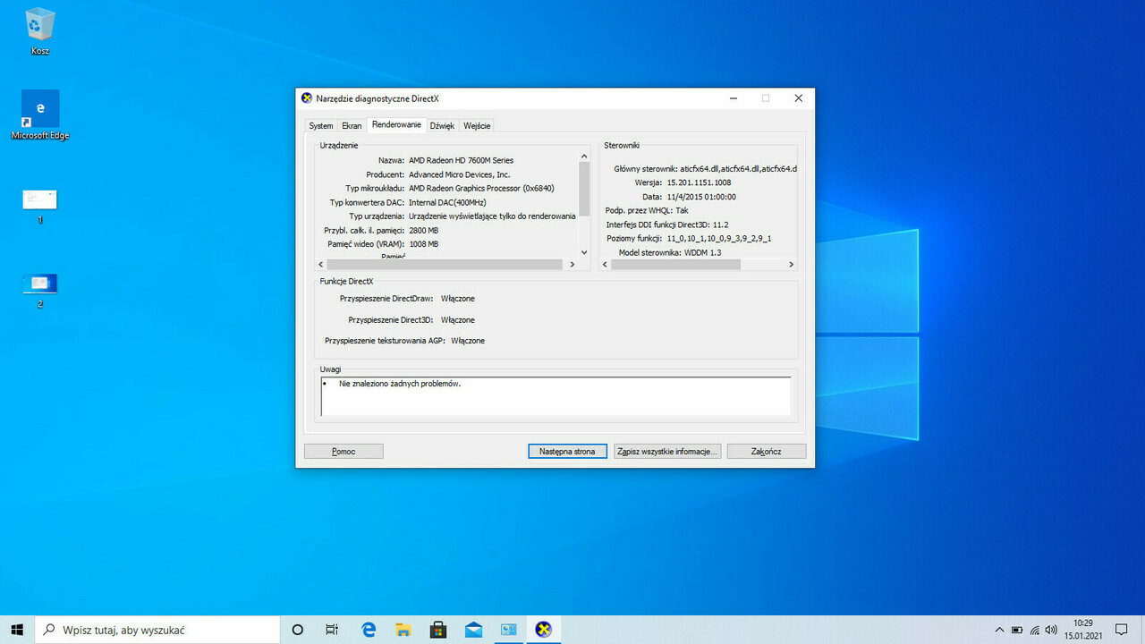This screenshot has height=644, width=1145.
Task: Click the 2800 MB memory value
Action: pyautogui.click(x=423, y=230)
